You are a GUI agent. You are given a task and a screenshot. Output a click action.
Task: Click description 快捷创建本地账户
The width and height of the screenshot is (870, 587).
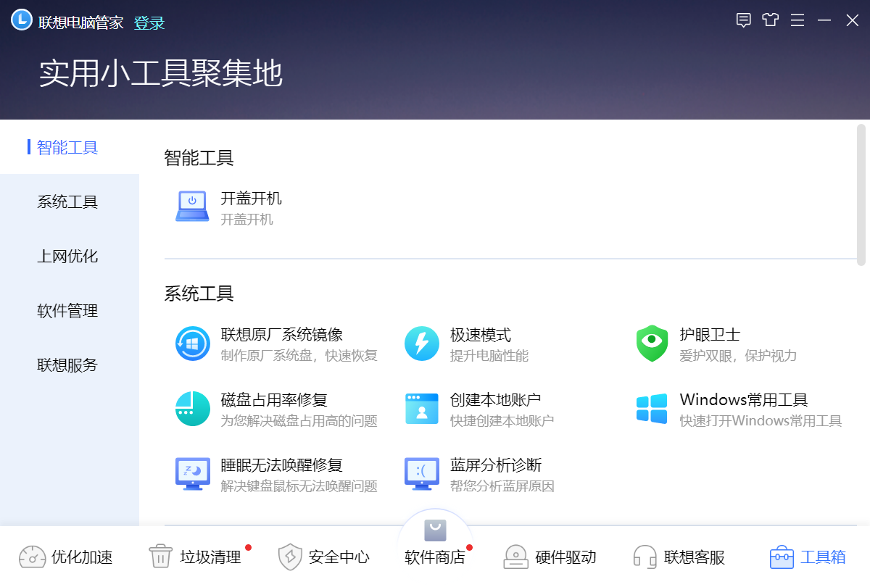502,421
